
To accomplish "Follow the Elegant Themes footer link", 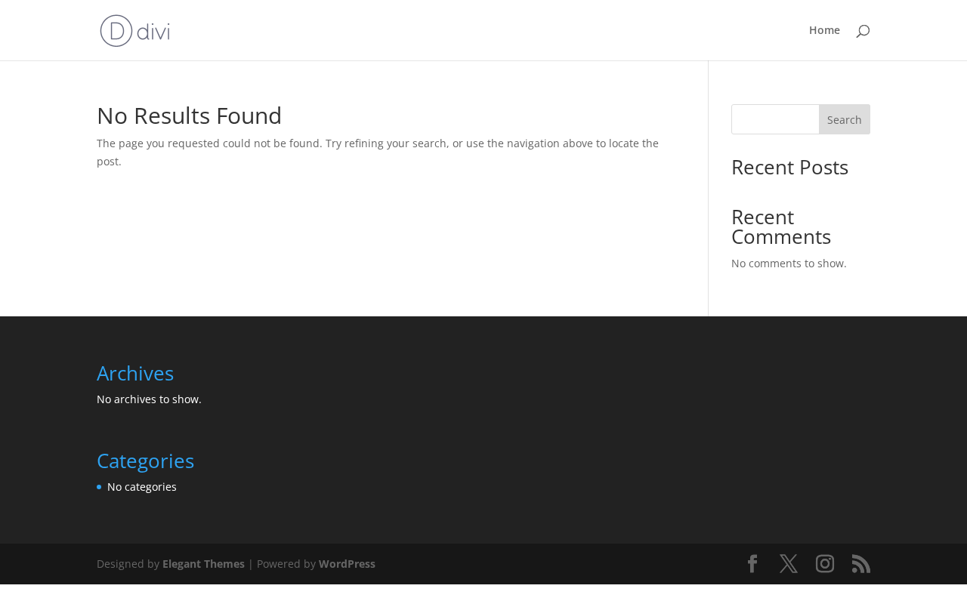I will click(x=203, y=564).
